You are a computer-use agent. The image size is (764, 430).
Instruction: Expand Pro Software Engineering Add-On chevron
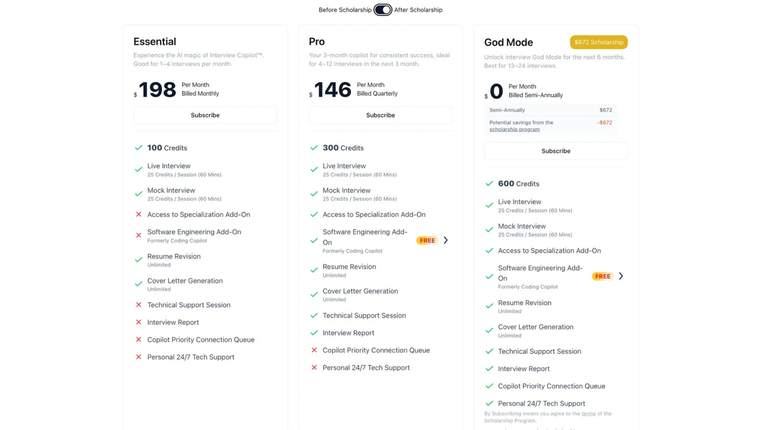click(x=446, y=240)
